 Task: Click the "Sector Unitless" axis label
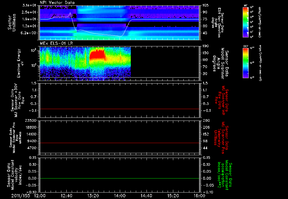(x=12, y=22)
